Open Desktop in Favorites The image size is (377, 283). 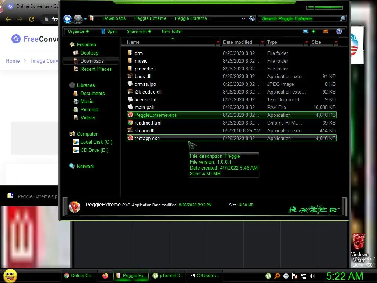tap(89, 53)
